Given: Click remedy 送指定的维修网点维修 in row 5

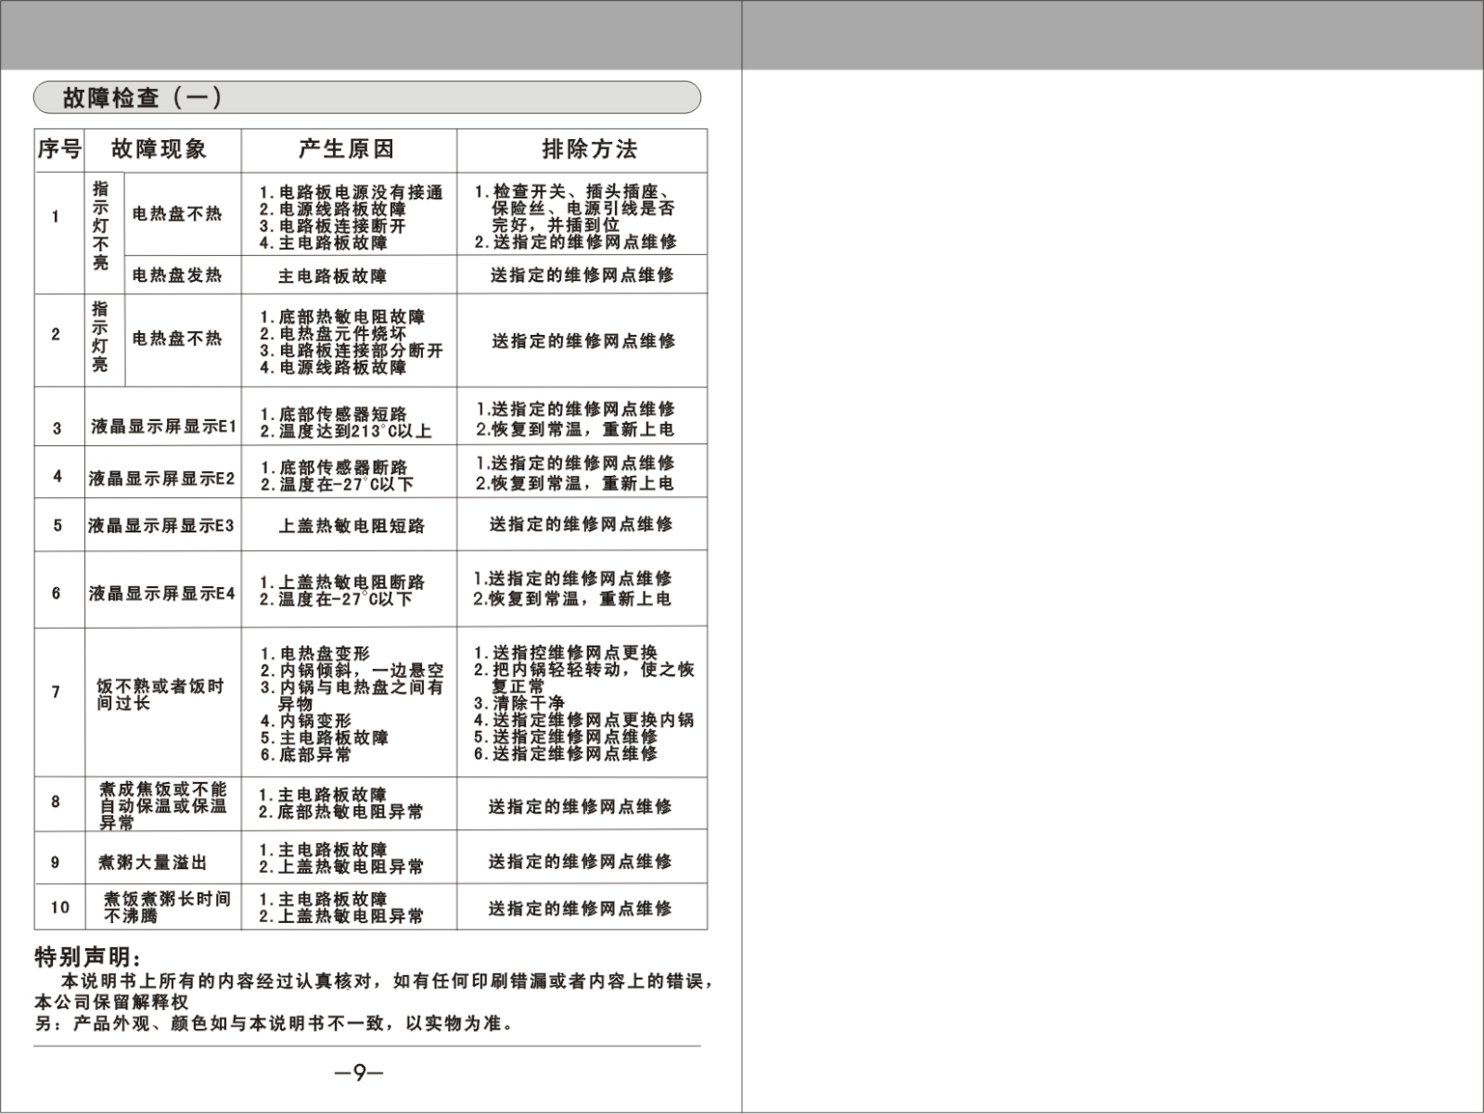Looking at the screenshot, I should (582, 524).
